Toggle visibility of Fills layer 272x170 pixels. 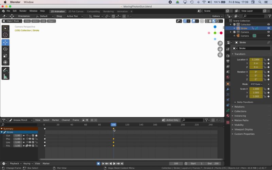pyautogui.click(x=30, y=146)
